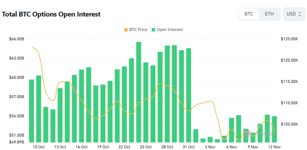Click the 31 Oct open interest bar
Image resolution: width=307 pixels, height=150 pixels.
pyautogui.click(x=188, y=95)
